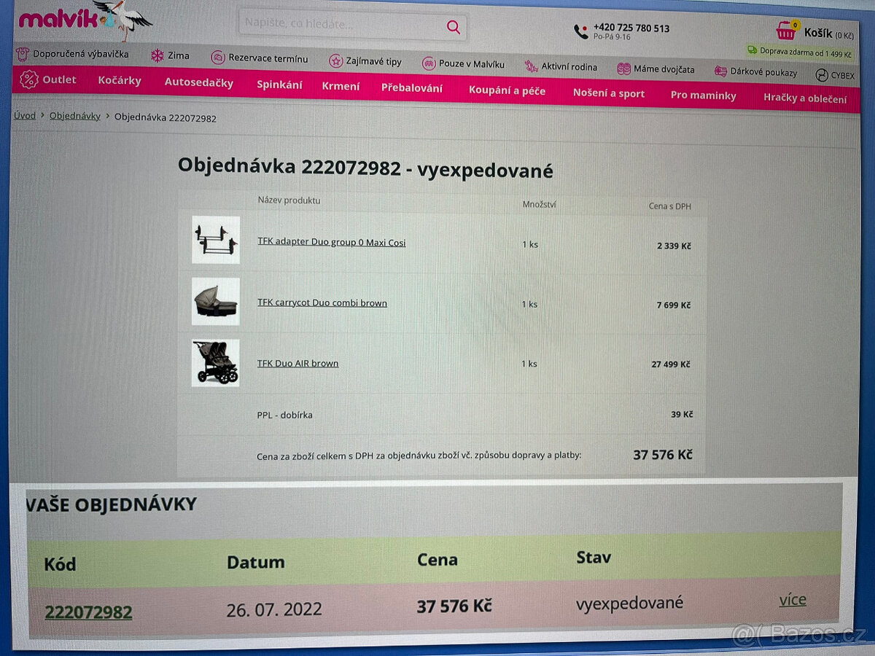Click the phone icon beside the number
Image resolution: width=875 pixels, height=656 pixels.
pos(581,31)
